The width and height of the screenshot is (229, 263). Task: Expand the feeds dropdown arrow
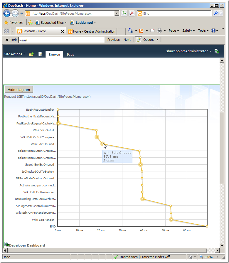click(147, 31)
